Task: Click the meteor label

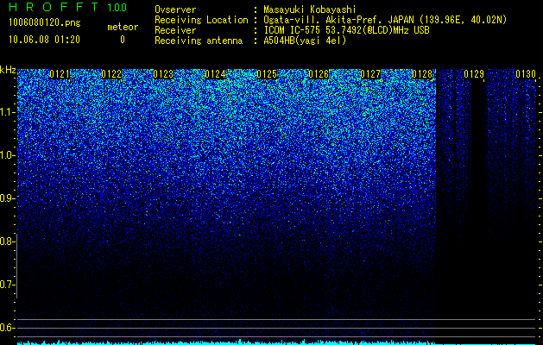Action: [x=123, y=27]
